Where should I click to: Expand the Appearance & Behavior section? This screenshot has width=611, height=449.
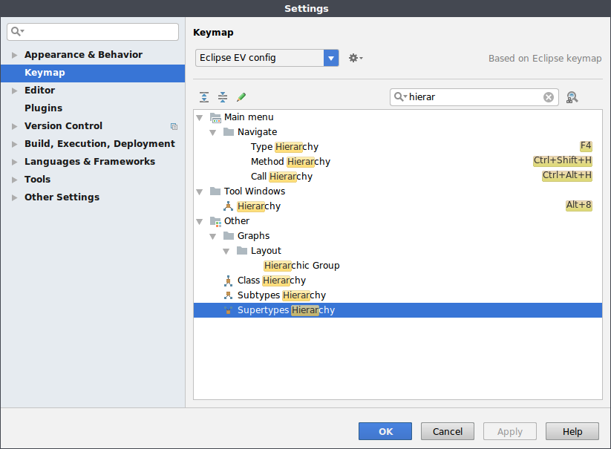[14, 55]
